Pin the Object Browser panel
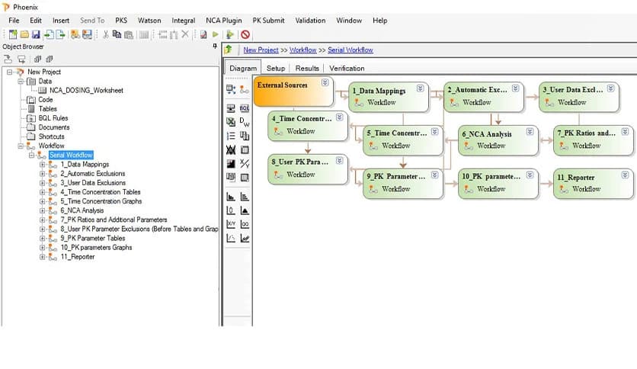Viewport: 637px width, 369px height. click(x=214, y=47)
